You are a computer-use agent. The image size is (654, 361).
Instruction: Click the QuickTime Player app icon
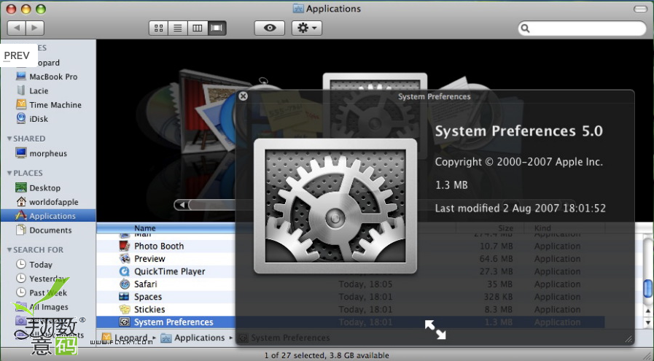click(124, 271)
